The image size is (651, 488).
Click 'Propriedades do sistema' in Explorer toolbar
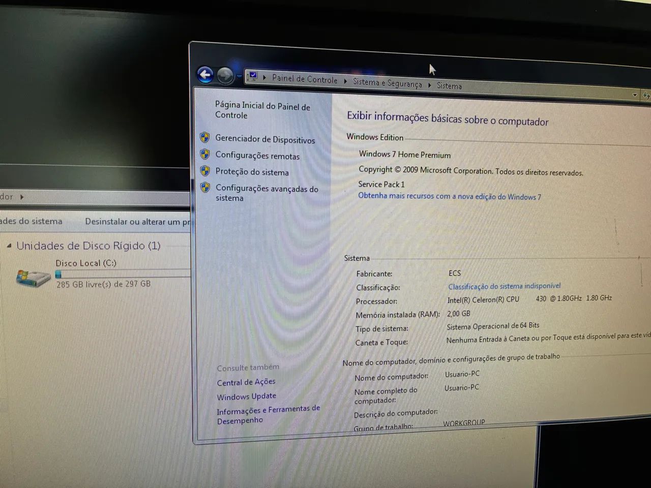coord(31,221)
